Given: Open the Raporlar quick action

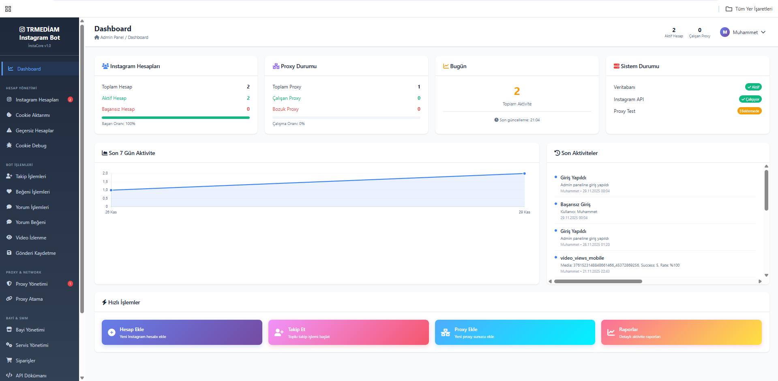Looking at the screenshot, I should (681, 332).
